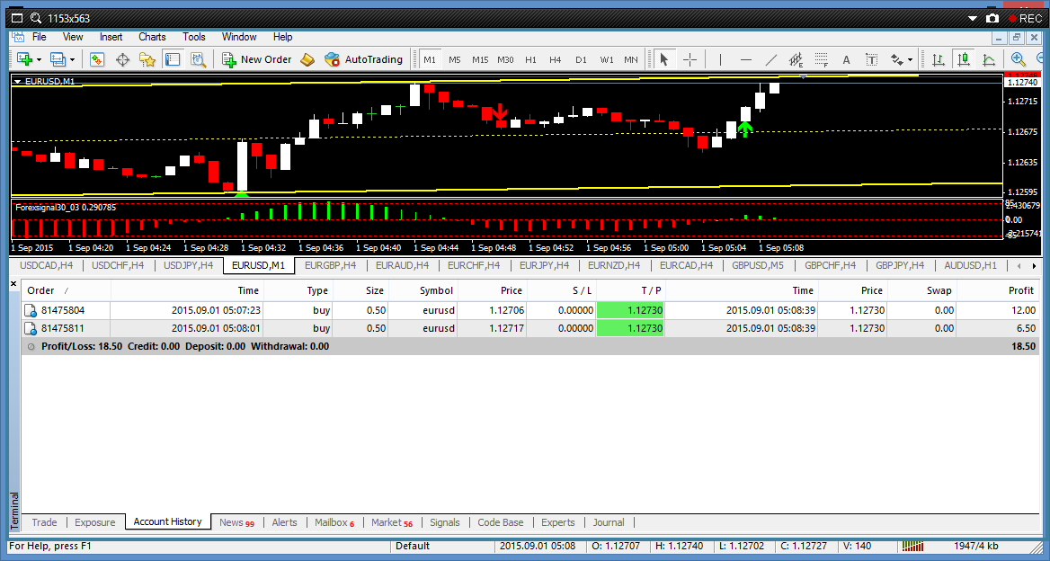Screen dimensions: 1050x561
Task: Open the Arrows objects tool
Action: point(897,59)
